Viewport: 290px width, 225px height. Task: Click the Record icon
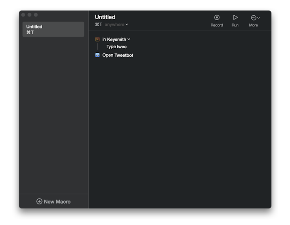(x=217, y=18)
